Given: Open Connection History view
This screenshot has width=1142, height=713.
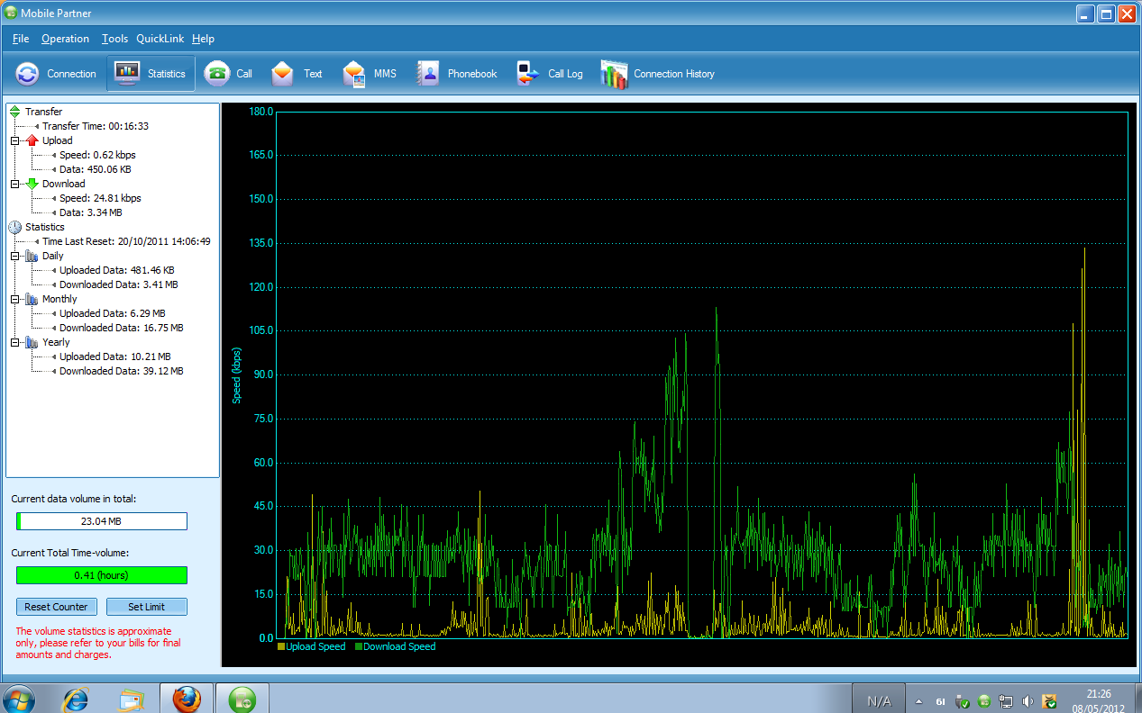Looking at the screenshot, I should tap(658, 74).
